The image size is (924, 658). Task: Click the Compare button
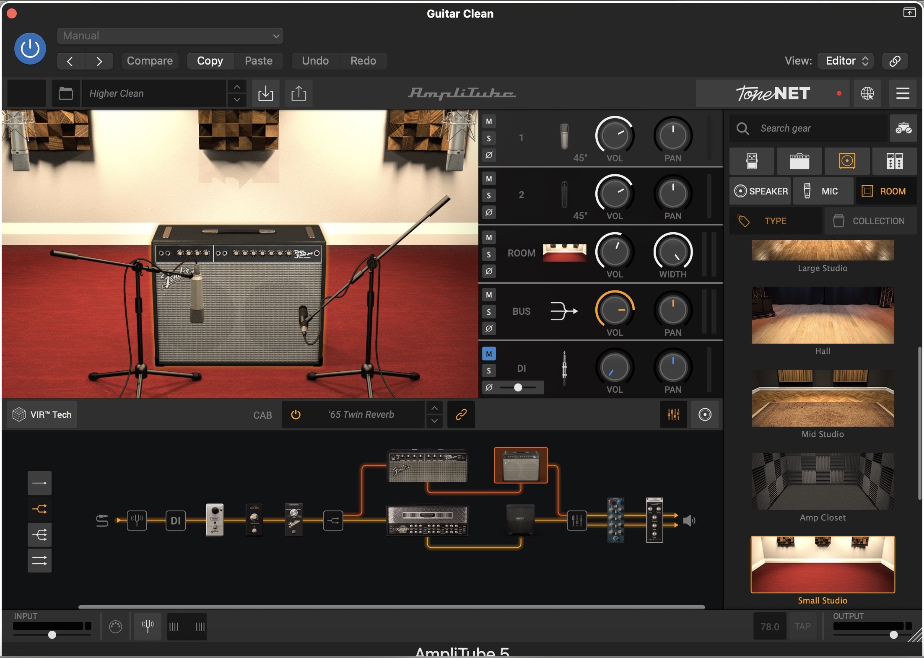[x=150, y=61]
